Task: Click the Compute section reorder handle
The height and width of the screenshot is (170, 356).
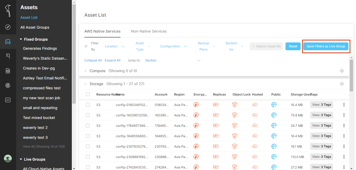Action: 342,71
